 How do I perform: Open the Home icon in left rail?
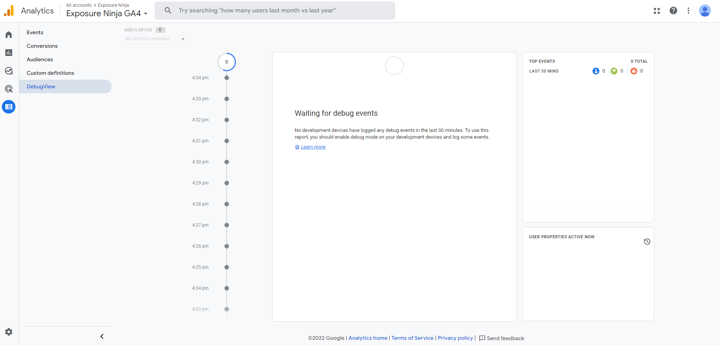pos(9,35)
